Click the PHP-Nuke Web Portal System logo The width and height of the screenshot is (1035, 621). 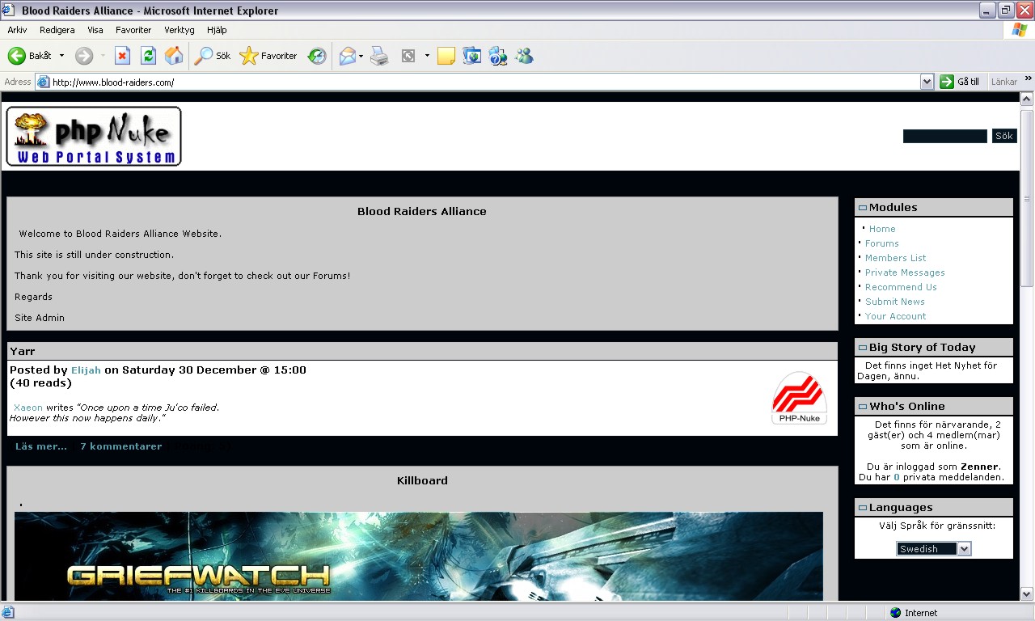pos(94,137)
